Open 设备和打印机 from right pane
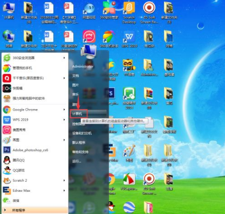The height and width of the screenshot is (214, 225). click(x=82, y=133)
